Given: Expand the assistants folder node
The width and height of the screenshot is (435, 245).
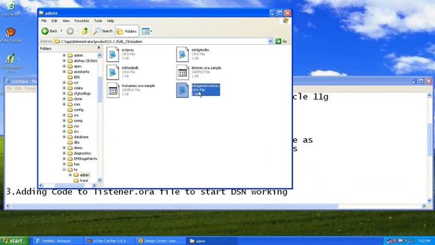Looking at the screenshot, I should pyautogui.click(x=64, y=71).
